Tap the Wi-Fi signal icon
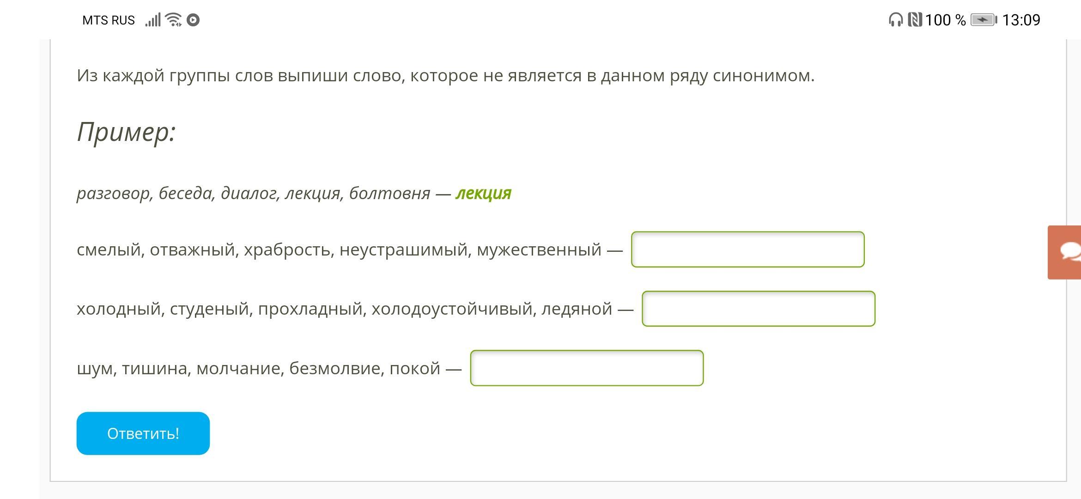Image resolution: width=1081 pixels, height=499 pixels. point(174,20)
